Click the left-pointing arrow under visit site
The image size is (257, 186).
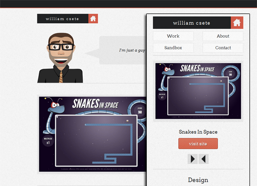click(x=204, y=159)
